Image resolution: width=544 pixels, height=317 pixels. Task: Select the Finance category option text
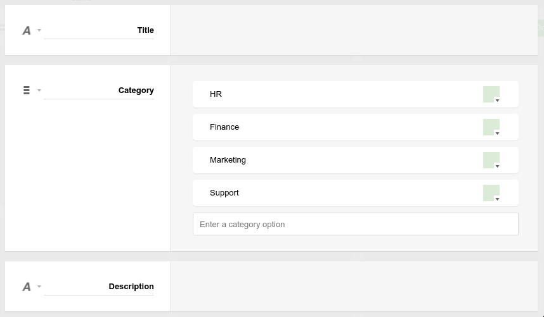click(x=224, y=127)
